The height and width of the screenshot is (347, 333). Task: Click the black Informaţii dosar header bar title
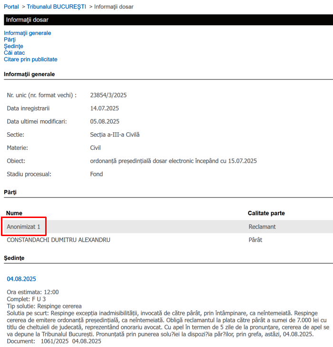click(x=27, y=20)
